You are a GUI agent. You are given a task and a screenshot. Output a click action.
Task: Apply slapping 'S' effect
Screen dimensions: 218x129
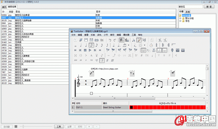point(164,55)
